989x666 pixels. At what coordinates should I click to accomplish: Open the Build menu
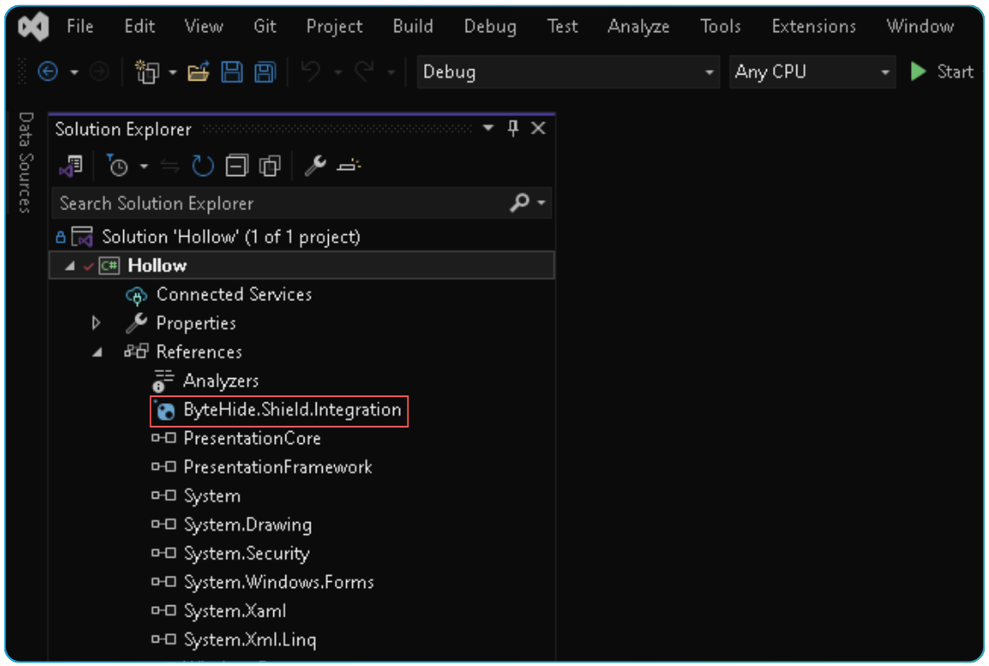click(413, 26)
